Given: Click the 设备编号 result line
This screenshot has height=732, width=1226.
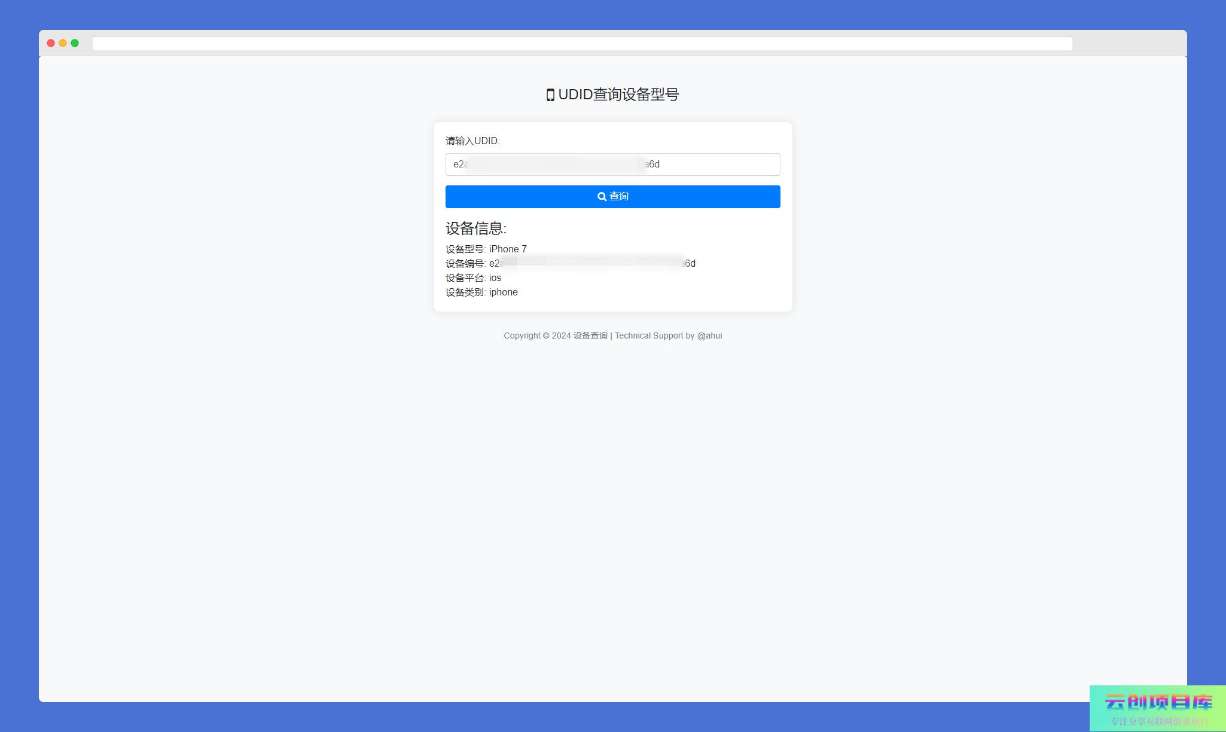Looking at the screenshot, I should pos(570,264).
